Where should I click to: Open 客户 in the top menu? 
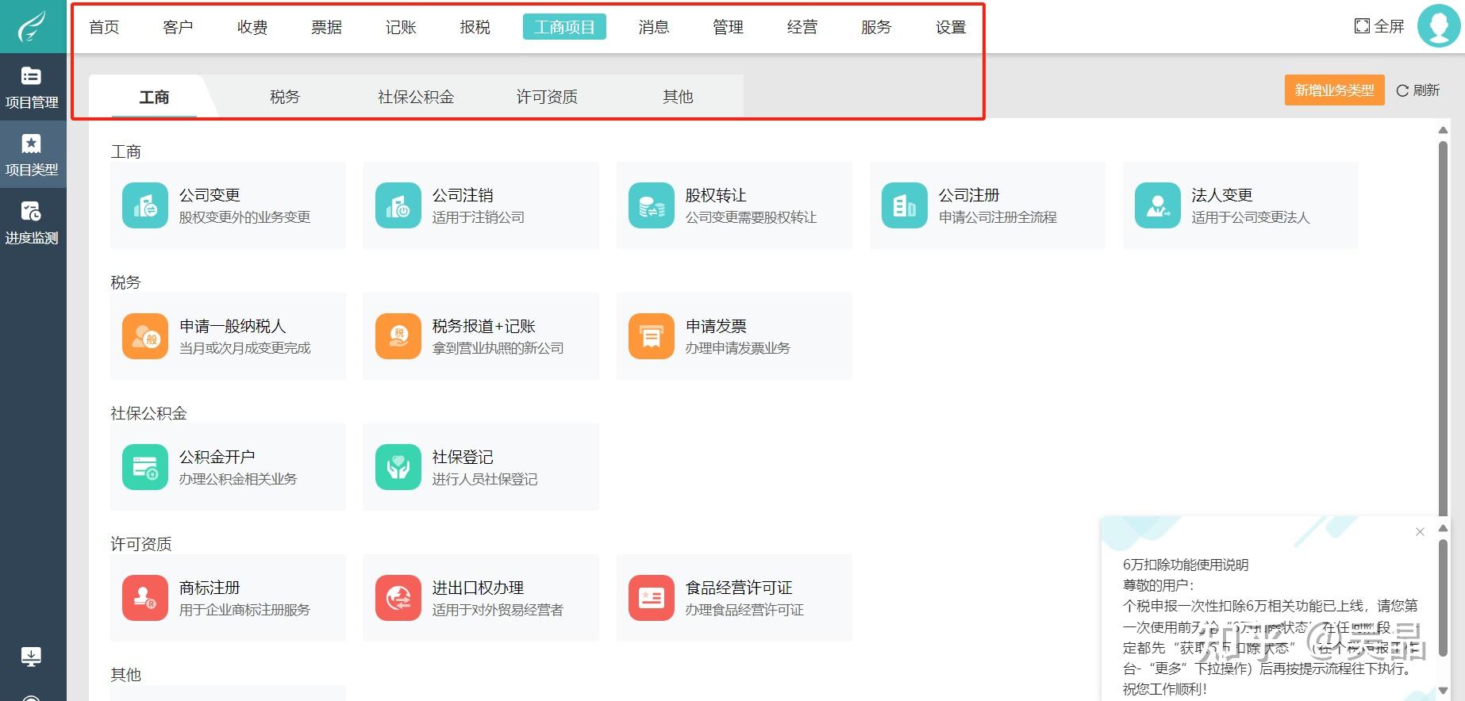tap(178, 27)
